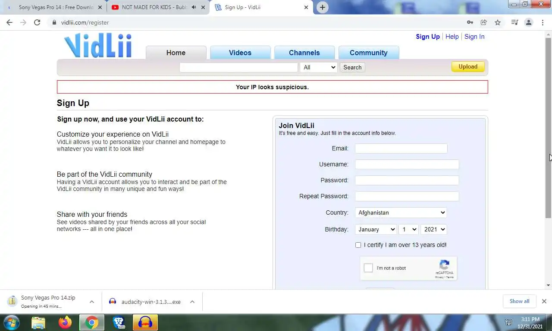Close the Sign Up - VidLii tab
The image size is (552, 331).
click(x=306, y=7)
